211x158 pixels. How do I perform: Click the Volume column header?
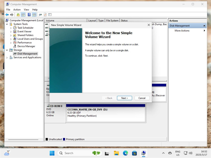click(x=66, y=21)
